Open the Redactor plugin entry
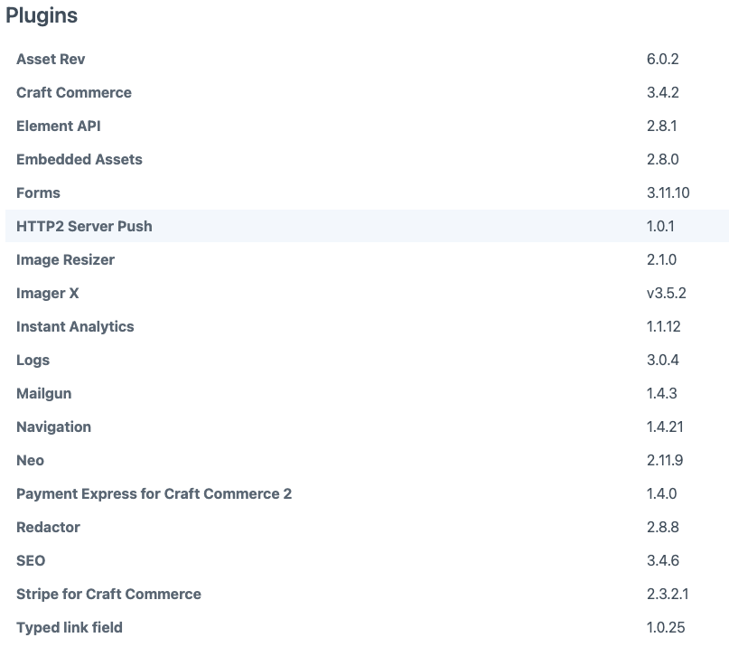The width and height of the screenshot is (729, 647). (x=48, y=527)
